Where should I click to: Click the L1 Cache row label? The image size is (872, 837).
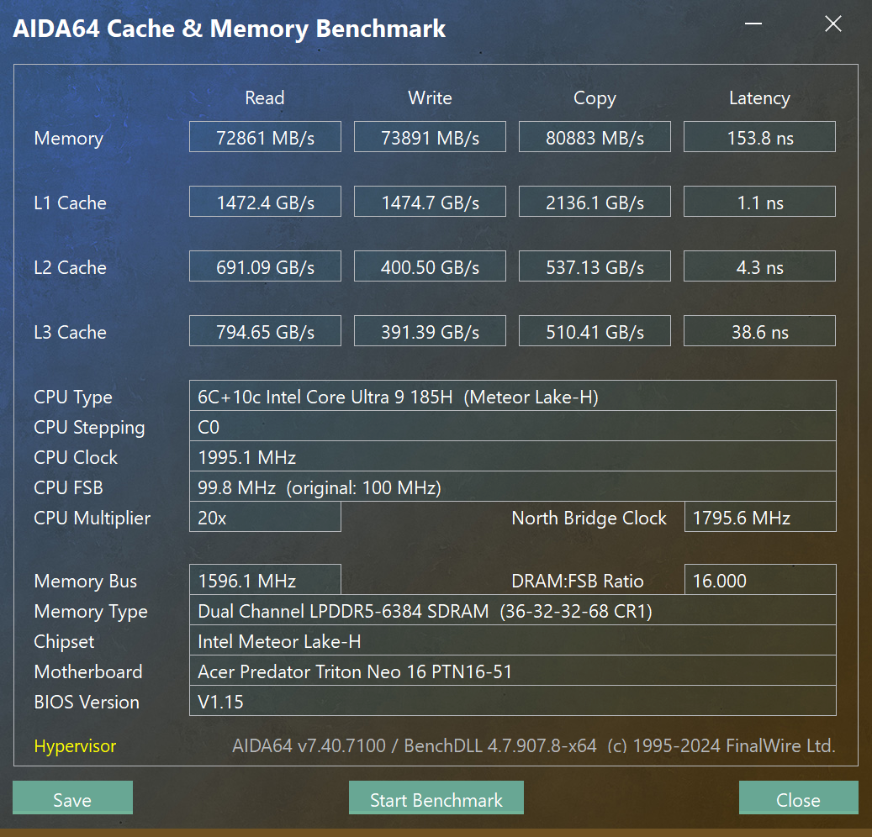(70, 203)
